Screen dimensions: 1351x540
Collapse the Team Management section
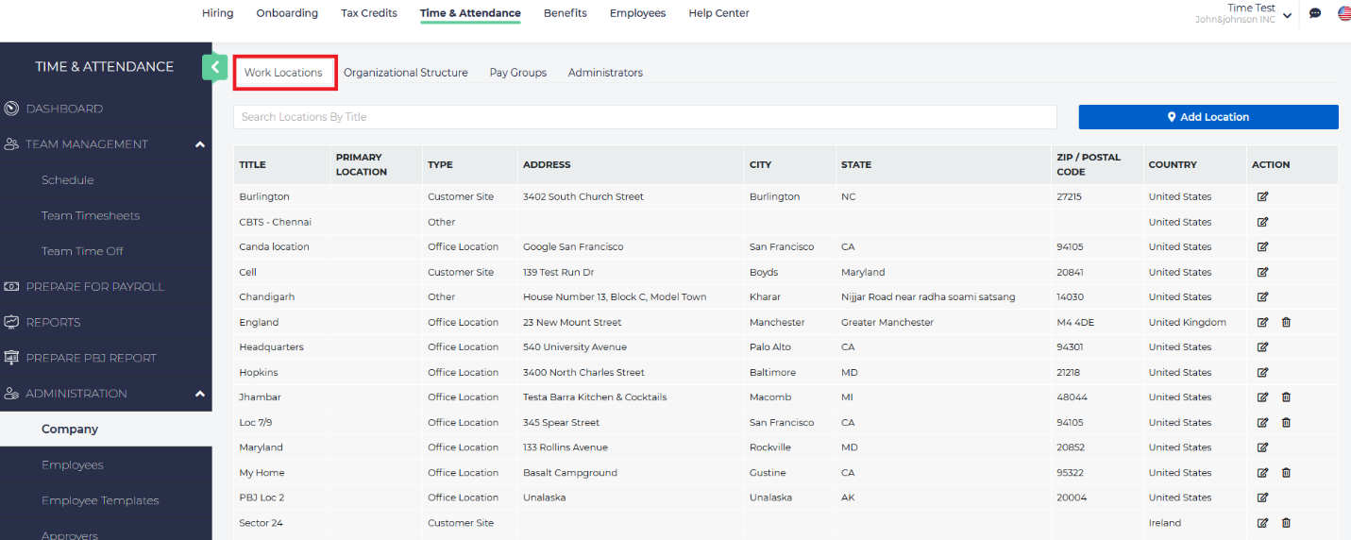199,144
